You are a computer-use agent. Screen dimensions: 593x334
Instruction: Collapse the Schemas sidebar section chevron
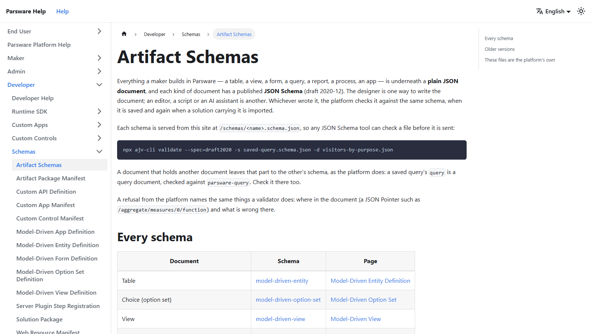click(x=99, y=151)
